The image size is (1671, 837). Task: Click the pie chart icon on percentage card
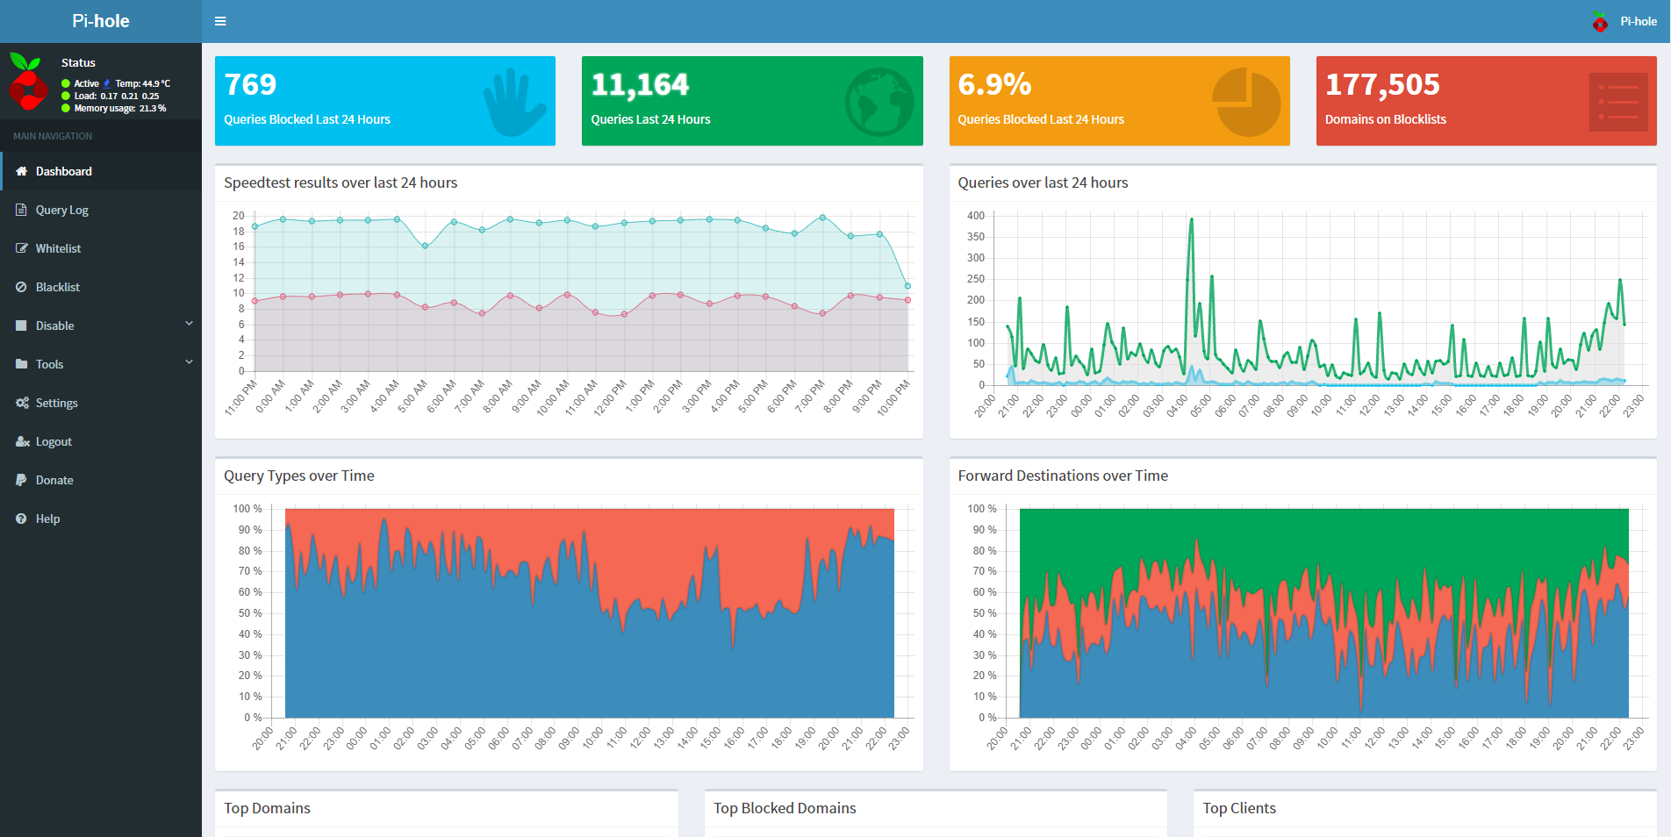[1246, 102]
